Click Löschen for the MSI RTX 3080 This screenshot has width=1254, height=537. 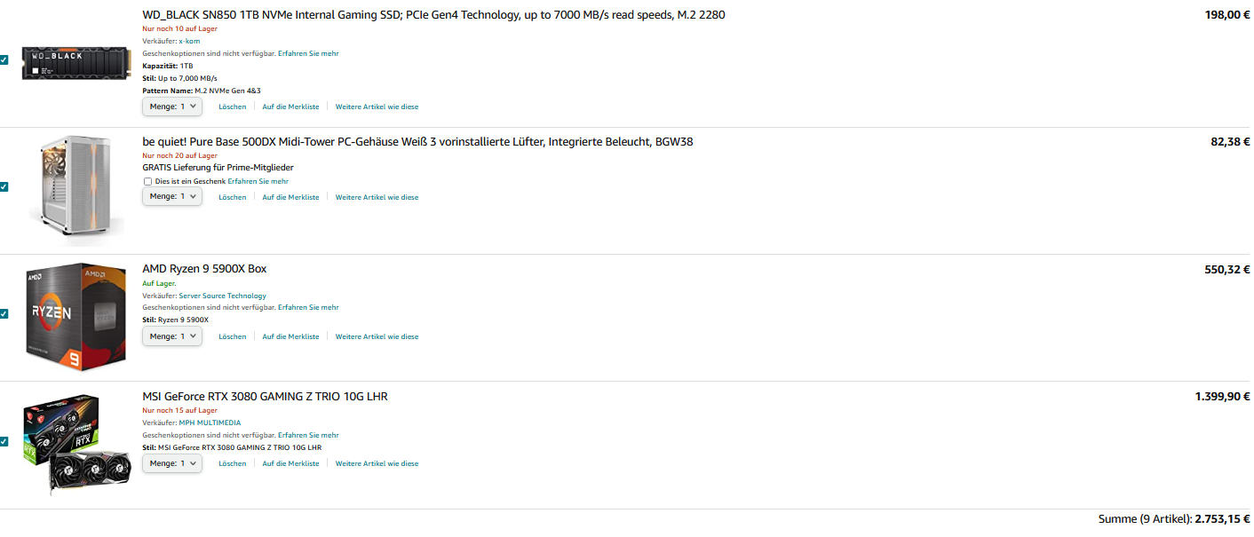point(233,463)
